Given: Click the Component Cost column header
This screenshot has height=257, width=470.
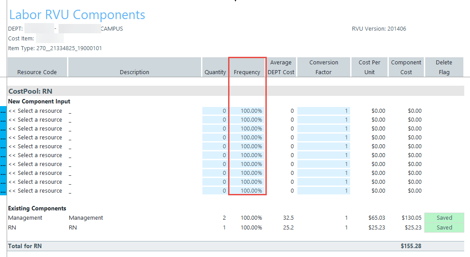Looking at the screenshot, I should (406, 67).
